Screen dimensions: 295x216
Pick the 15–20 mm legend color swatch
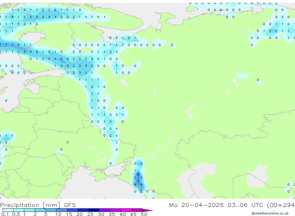(73, 210)
